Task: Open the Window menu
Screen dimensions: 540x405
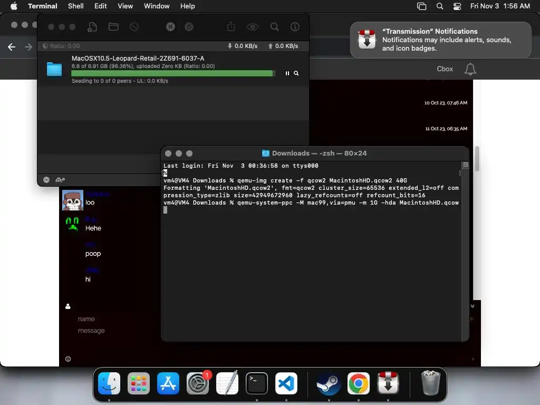Action: click(157, 6)
